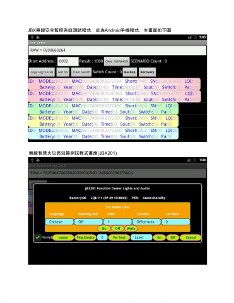This screenshot has height=303, width=234.
Task: Click Off under the SPI Audio fields
Action: pos(117,229)
